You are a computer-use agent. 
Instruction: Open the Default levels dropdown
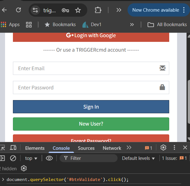138,158
